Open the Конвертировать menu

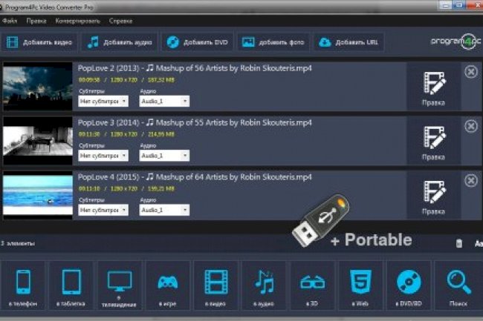[77, 21]
